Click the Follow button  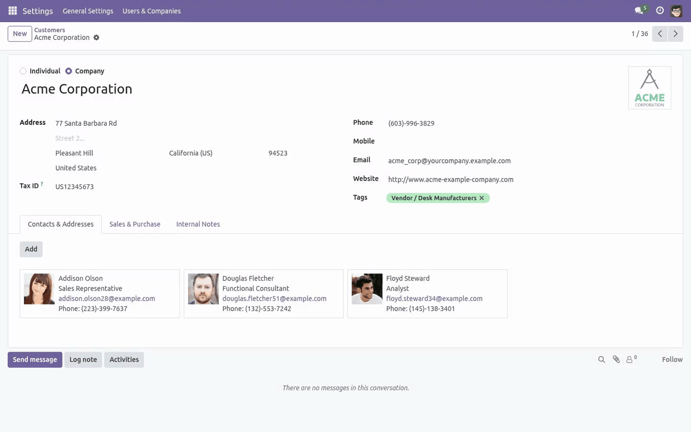(x=672, y=359)
